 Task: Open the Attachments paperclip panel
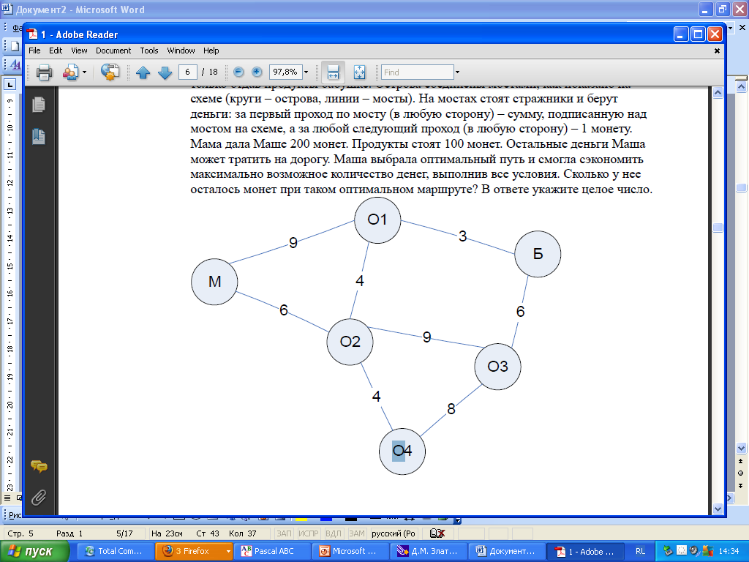39,498
